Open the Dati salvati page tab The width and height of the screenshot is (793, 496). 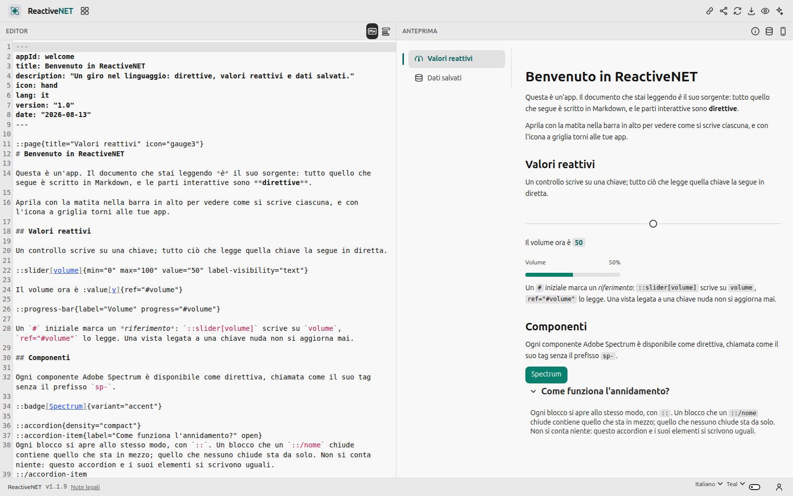(456, 78)
